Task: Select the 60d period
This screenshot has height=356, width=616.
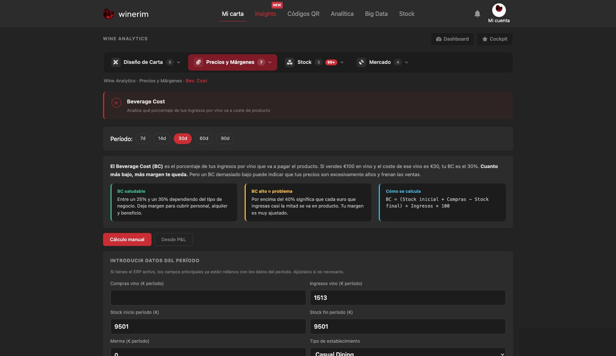Action: point(204,138)
